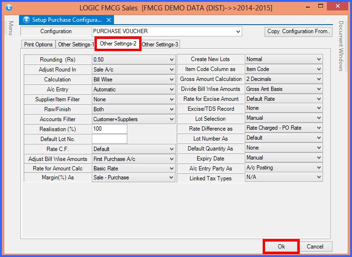Open the Rate C.F. dropdown

coord(133,149)
